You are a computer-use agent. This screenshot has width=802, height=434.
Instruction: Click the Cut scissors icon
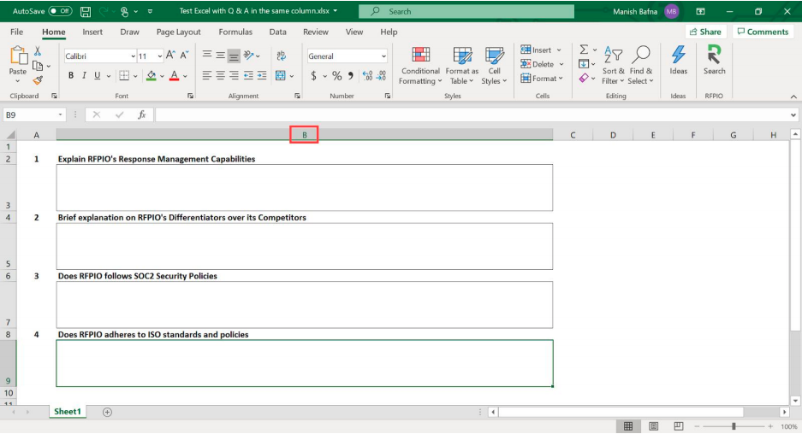tap(38, 51)
